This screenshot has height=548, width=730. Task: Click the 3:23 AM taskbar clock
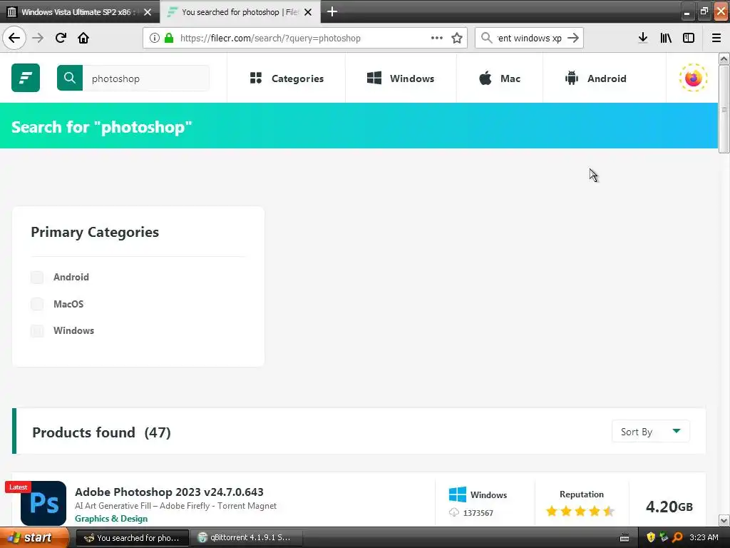(x=704, y=537)
